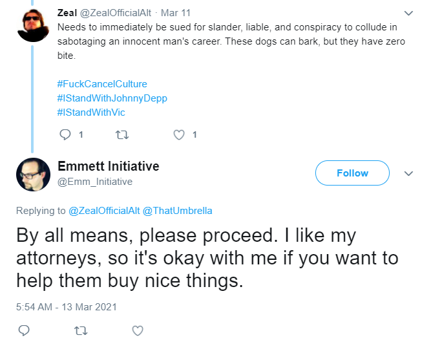This screenshot has width=431, height=342.
Task: Open the #IStandWithJohnnyDepp hashtag
Action: 112,98
